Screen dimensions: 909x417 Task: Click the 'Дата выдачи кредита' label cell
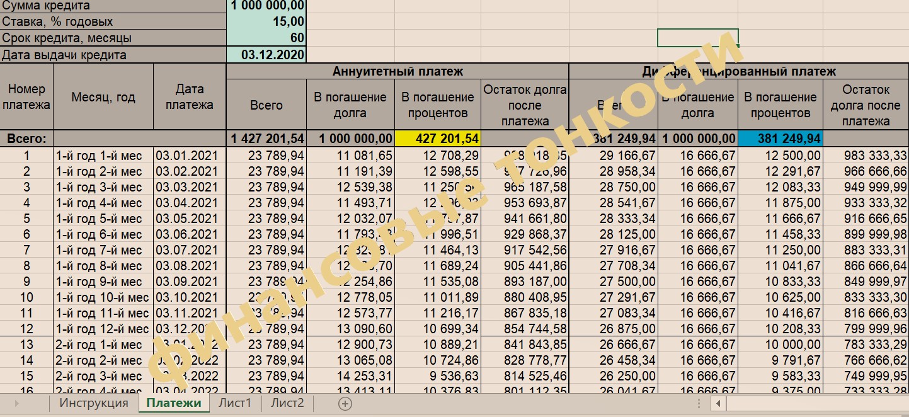113,55
